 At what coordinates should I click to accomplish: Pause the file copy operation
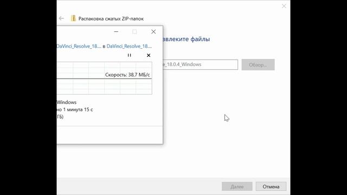pos(129,55)
